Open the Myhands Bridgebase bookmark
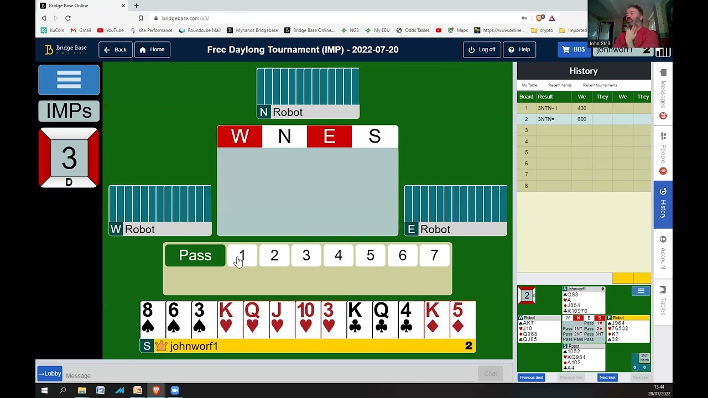The height and width of the screenshot is (398, 708). pos(252,30)
